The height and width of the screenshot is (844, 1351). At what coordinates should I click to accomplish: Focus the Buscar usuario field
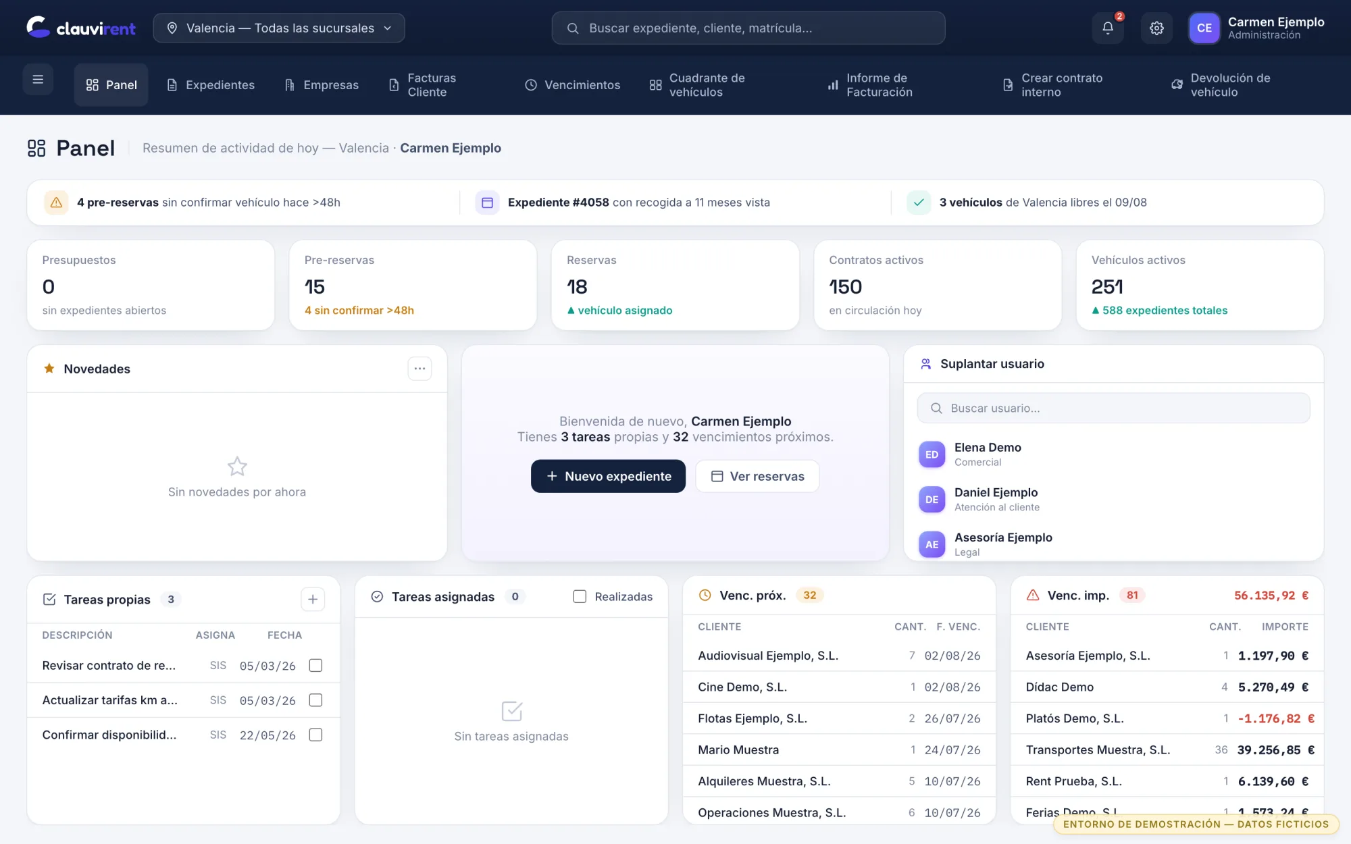1113,408
